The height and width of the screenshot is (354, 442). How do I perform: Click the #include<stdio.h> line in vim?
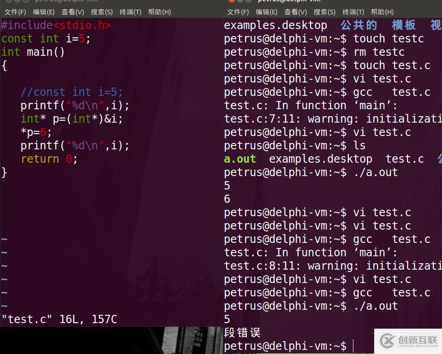pos(56,25)
